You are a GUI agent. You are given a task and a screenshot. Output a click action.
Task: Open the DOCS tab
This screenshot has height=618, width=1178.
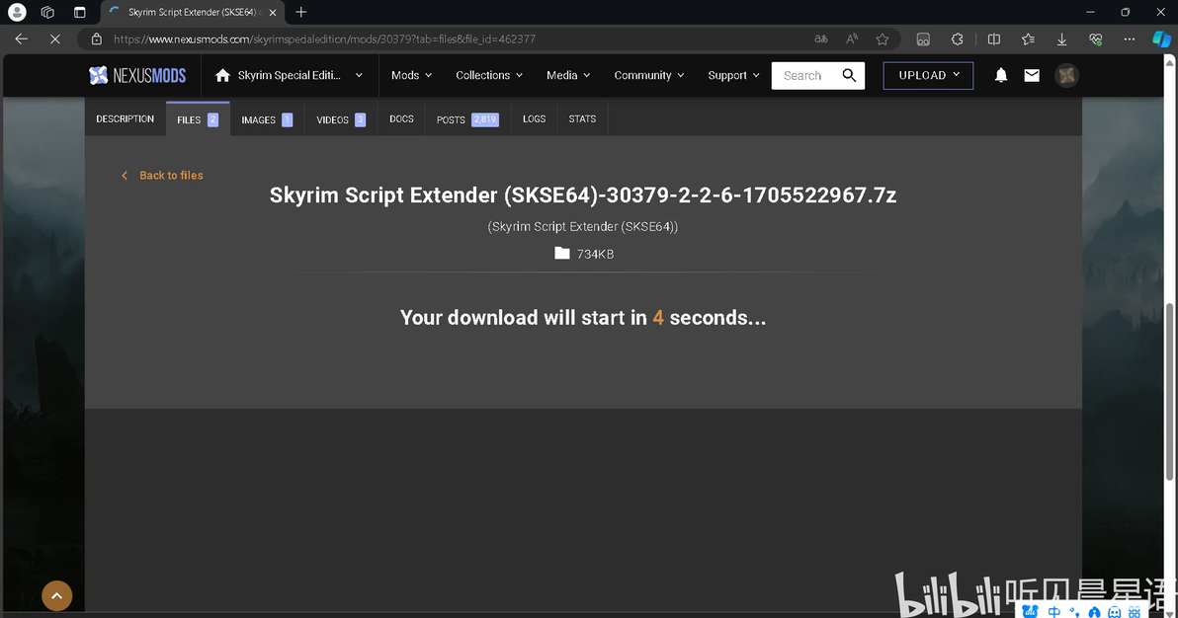[x=401, y=119]
